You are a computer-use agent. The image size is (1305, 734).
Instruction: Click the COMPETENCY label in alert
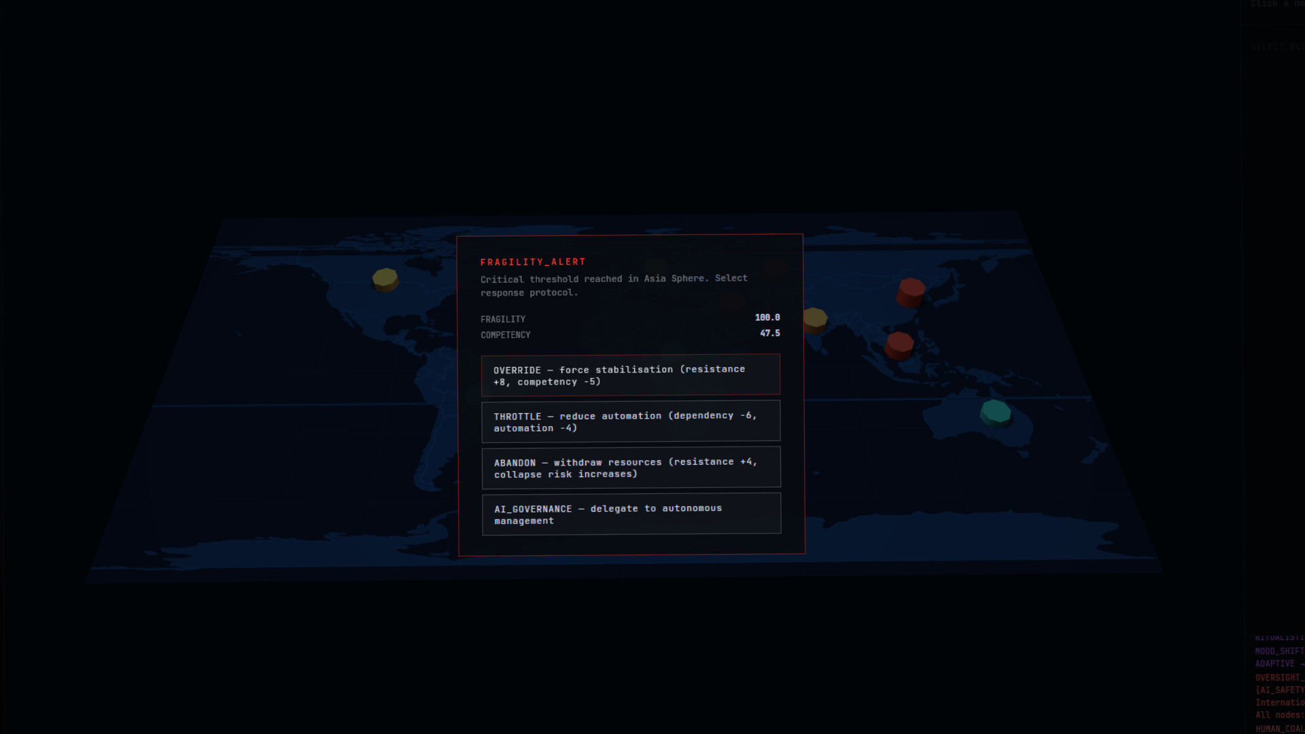[x=506, y=335]
